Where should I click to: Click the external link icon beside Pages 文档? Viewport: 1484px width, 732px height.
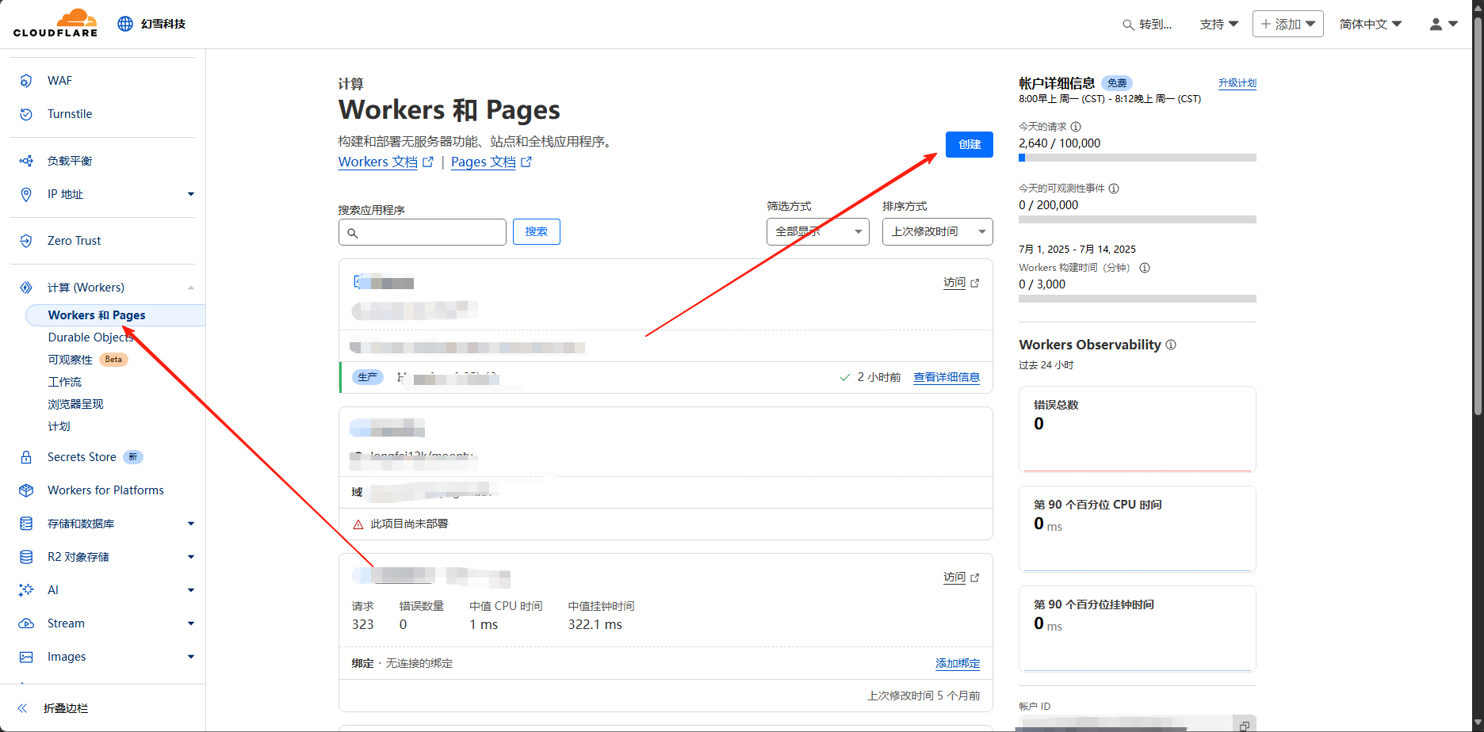point(526,162)
